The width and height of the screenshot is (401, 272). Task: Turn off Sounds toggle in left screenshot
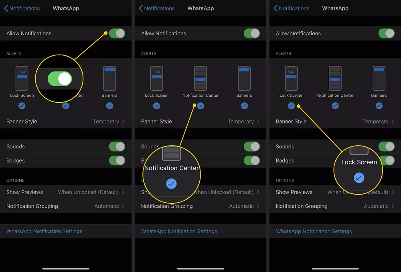coord(117,146)
